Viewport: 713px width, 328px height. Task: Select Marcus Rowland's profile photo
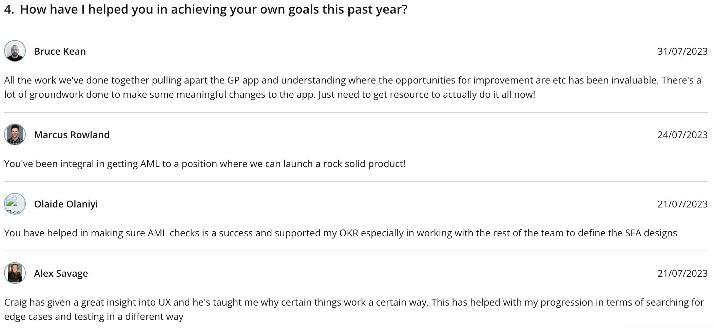pos(15,134)
